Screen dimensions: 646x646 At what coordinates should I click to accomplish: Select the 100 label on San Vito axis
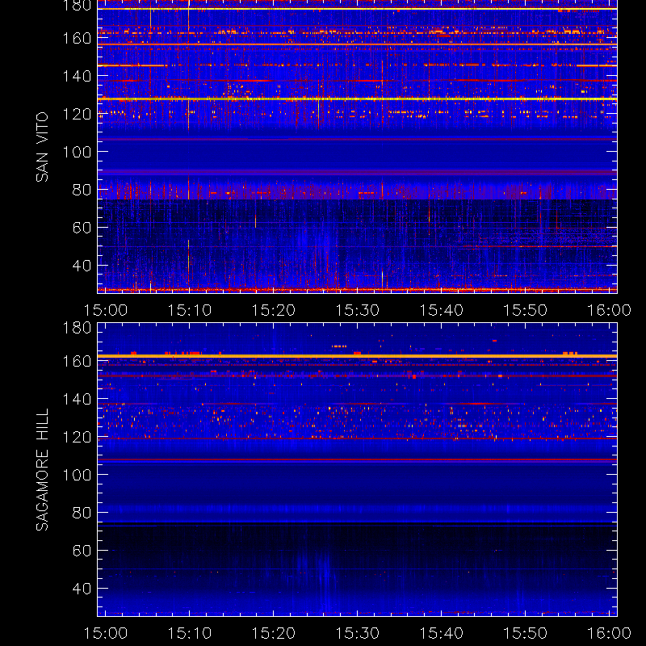click(77, 152)
